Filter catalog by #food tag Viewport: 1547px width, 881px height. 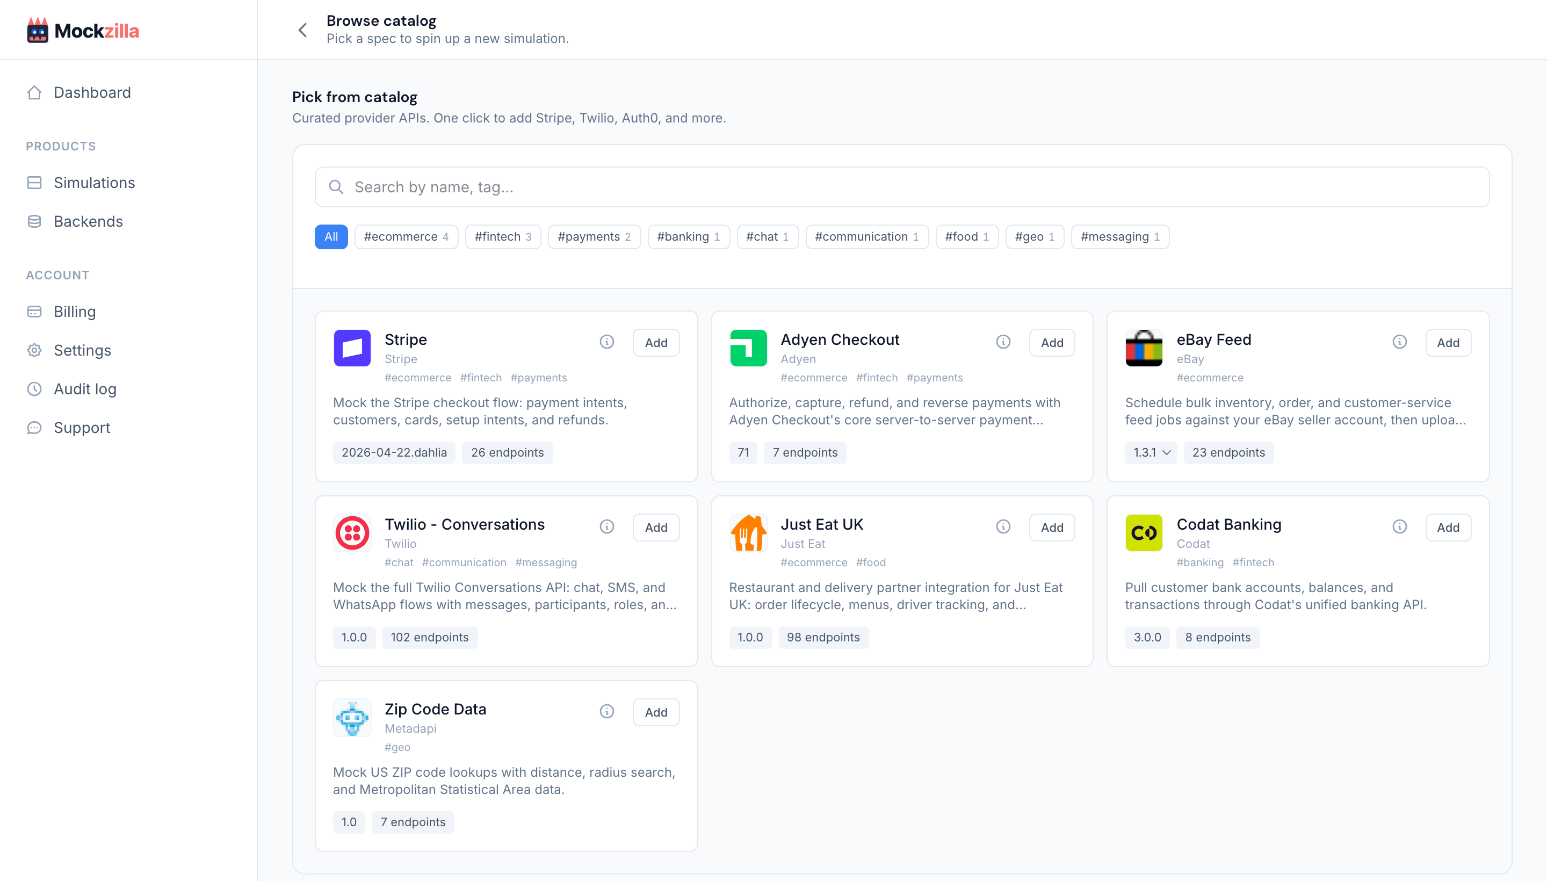(967, 236)
